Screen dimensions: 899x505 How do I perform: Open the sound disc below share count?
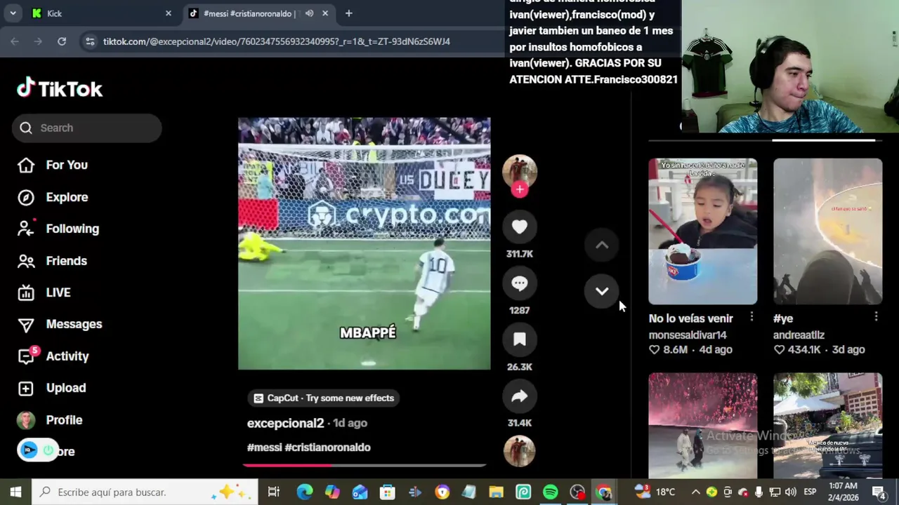click(520, 451)
